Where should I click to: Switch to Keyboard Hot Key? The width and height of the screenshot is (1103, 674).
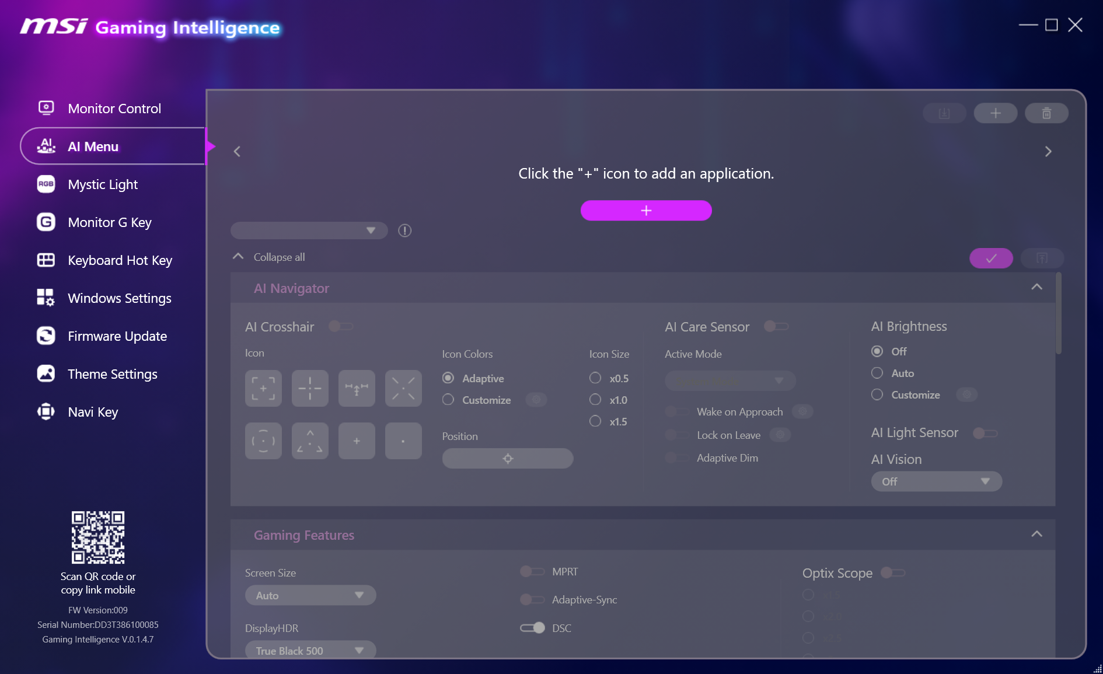120,260
